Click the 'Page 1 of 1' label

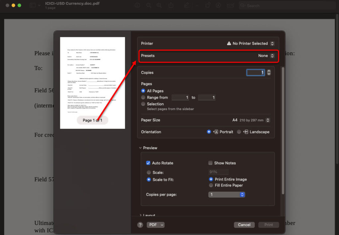tap(93, 120)
